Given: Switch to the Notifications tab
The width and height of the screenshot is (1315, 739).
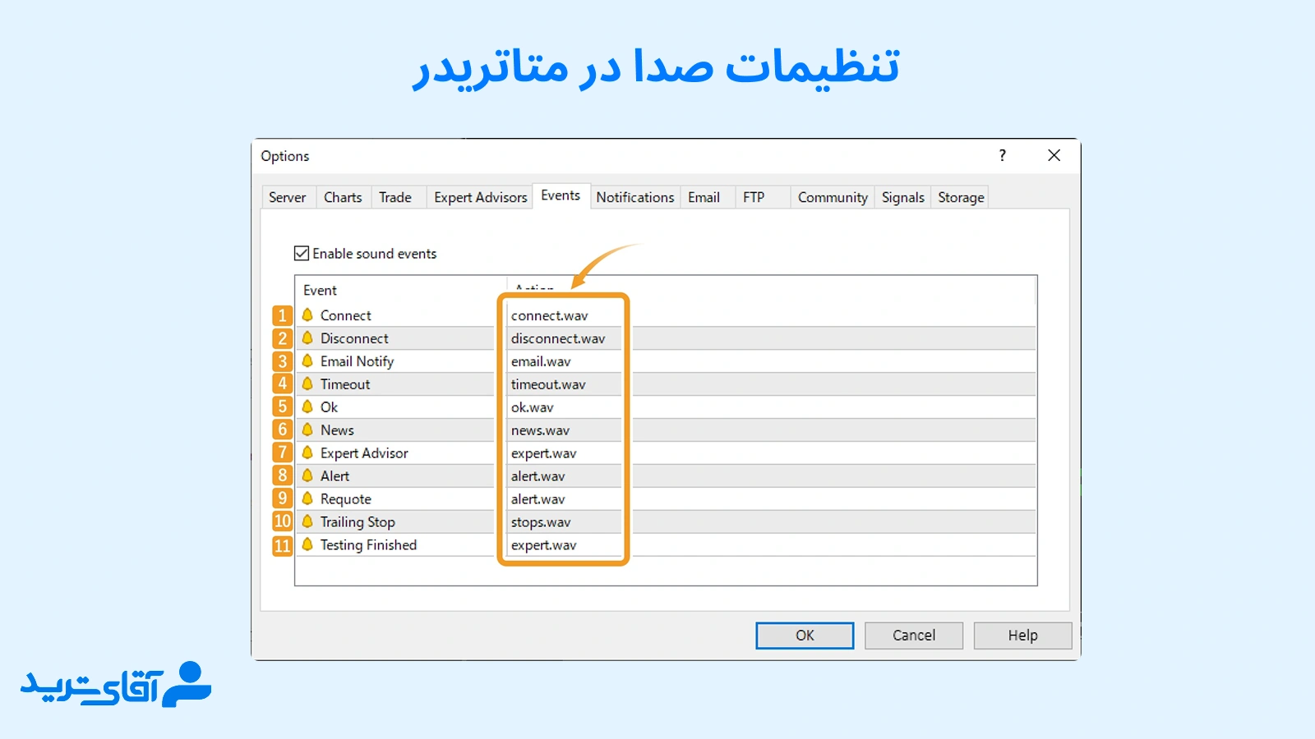Looking at the screenshot, I should pyautogui.click(x=634, y=197).
